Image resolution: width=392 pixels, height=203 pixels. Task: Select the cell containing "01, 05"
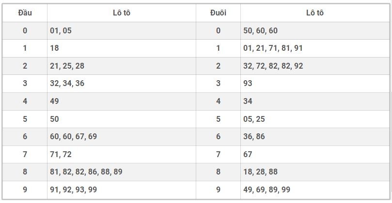(61, 30)
